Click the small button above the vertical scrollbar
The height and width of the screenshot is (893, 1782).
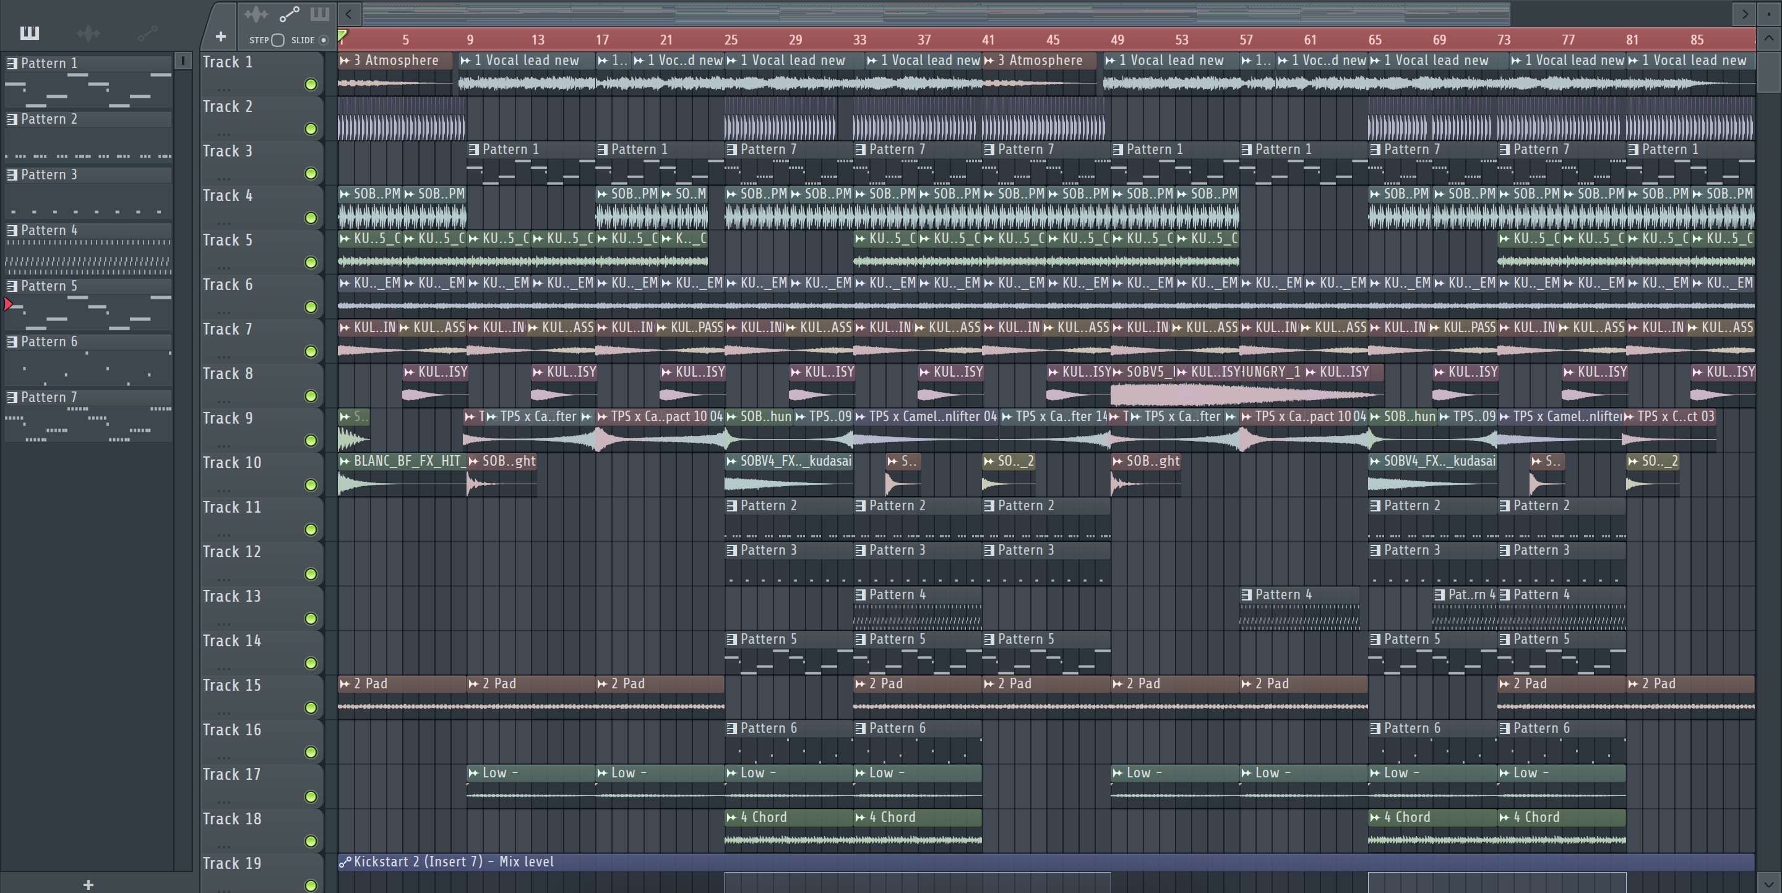pyautogui.click(x=1769, y=14)
